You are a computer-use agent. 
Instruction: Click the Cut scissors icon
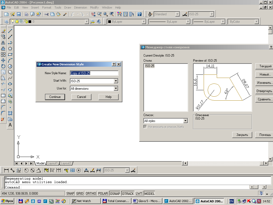pos(46,14)
